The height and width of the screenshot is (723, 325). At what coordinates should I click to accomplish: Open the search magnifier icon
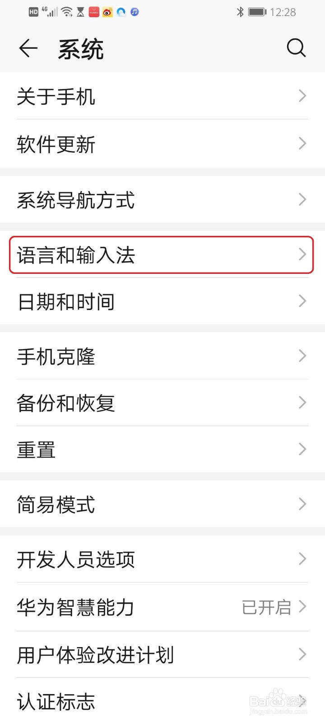296,47
